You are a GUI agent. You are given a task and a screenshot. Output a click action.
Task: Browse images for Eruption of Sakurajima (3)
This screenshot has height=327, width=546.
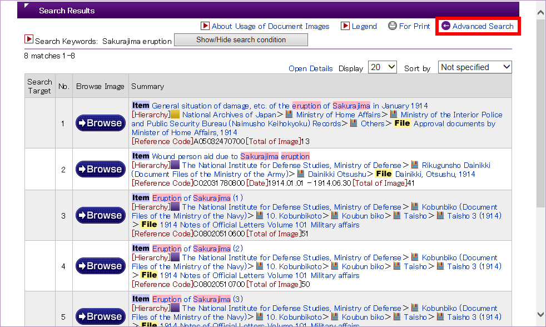click(101, 316)
